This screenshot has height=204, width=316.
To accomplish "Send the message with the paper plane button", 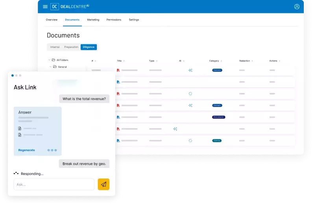I will pyautogui.click(x=103, y=184).
